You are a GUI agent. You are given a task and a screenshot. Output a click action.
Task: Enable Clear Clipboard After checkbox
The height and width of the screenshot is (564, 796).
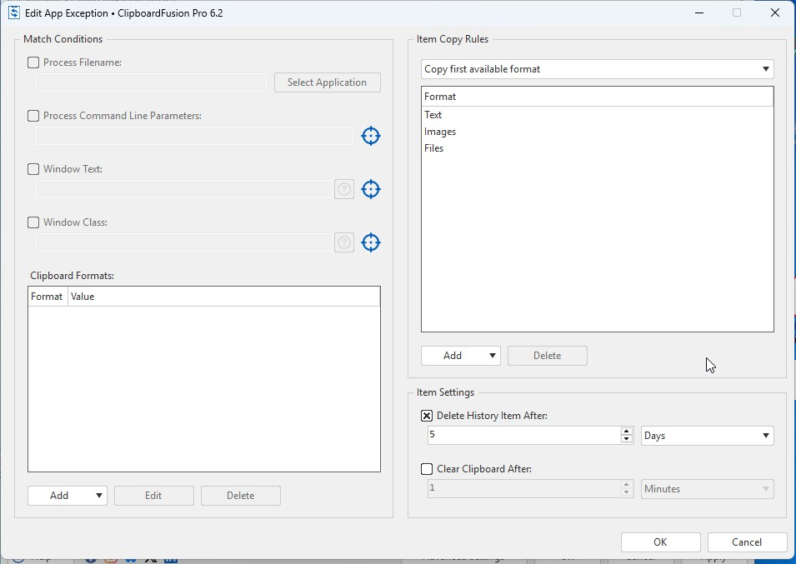tap(427, 469)
